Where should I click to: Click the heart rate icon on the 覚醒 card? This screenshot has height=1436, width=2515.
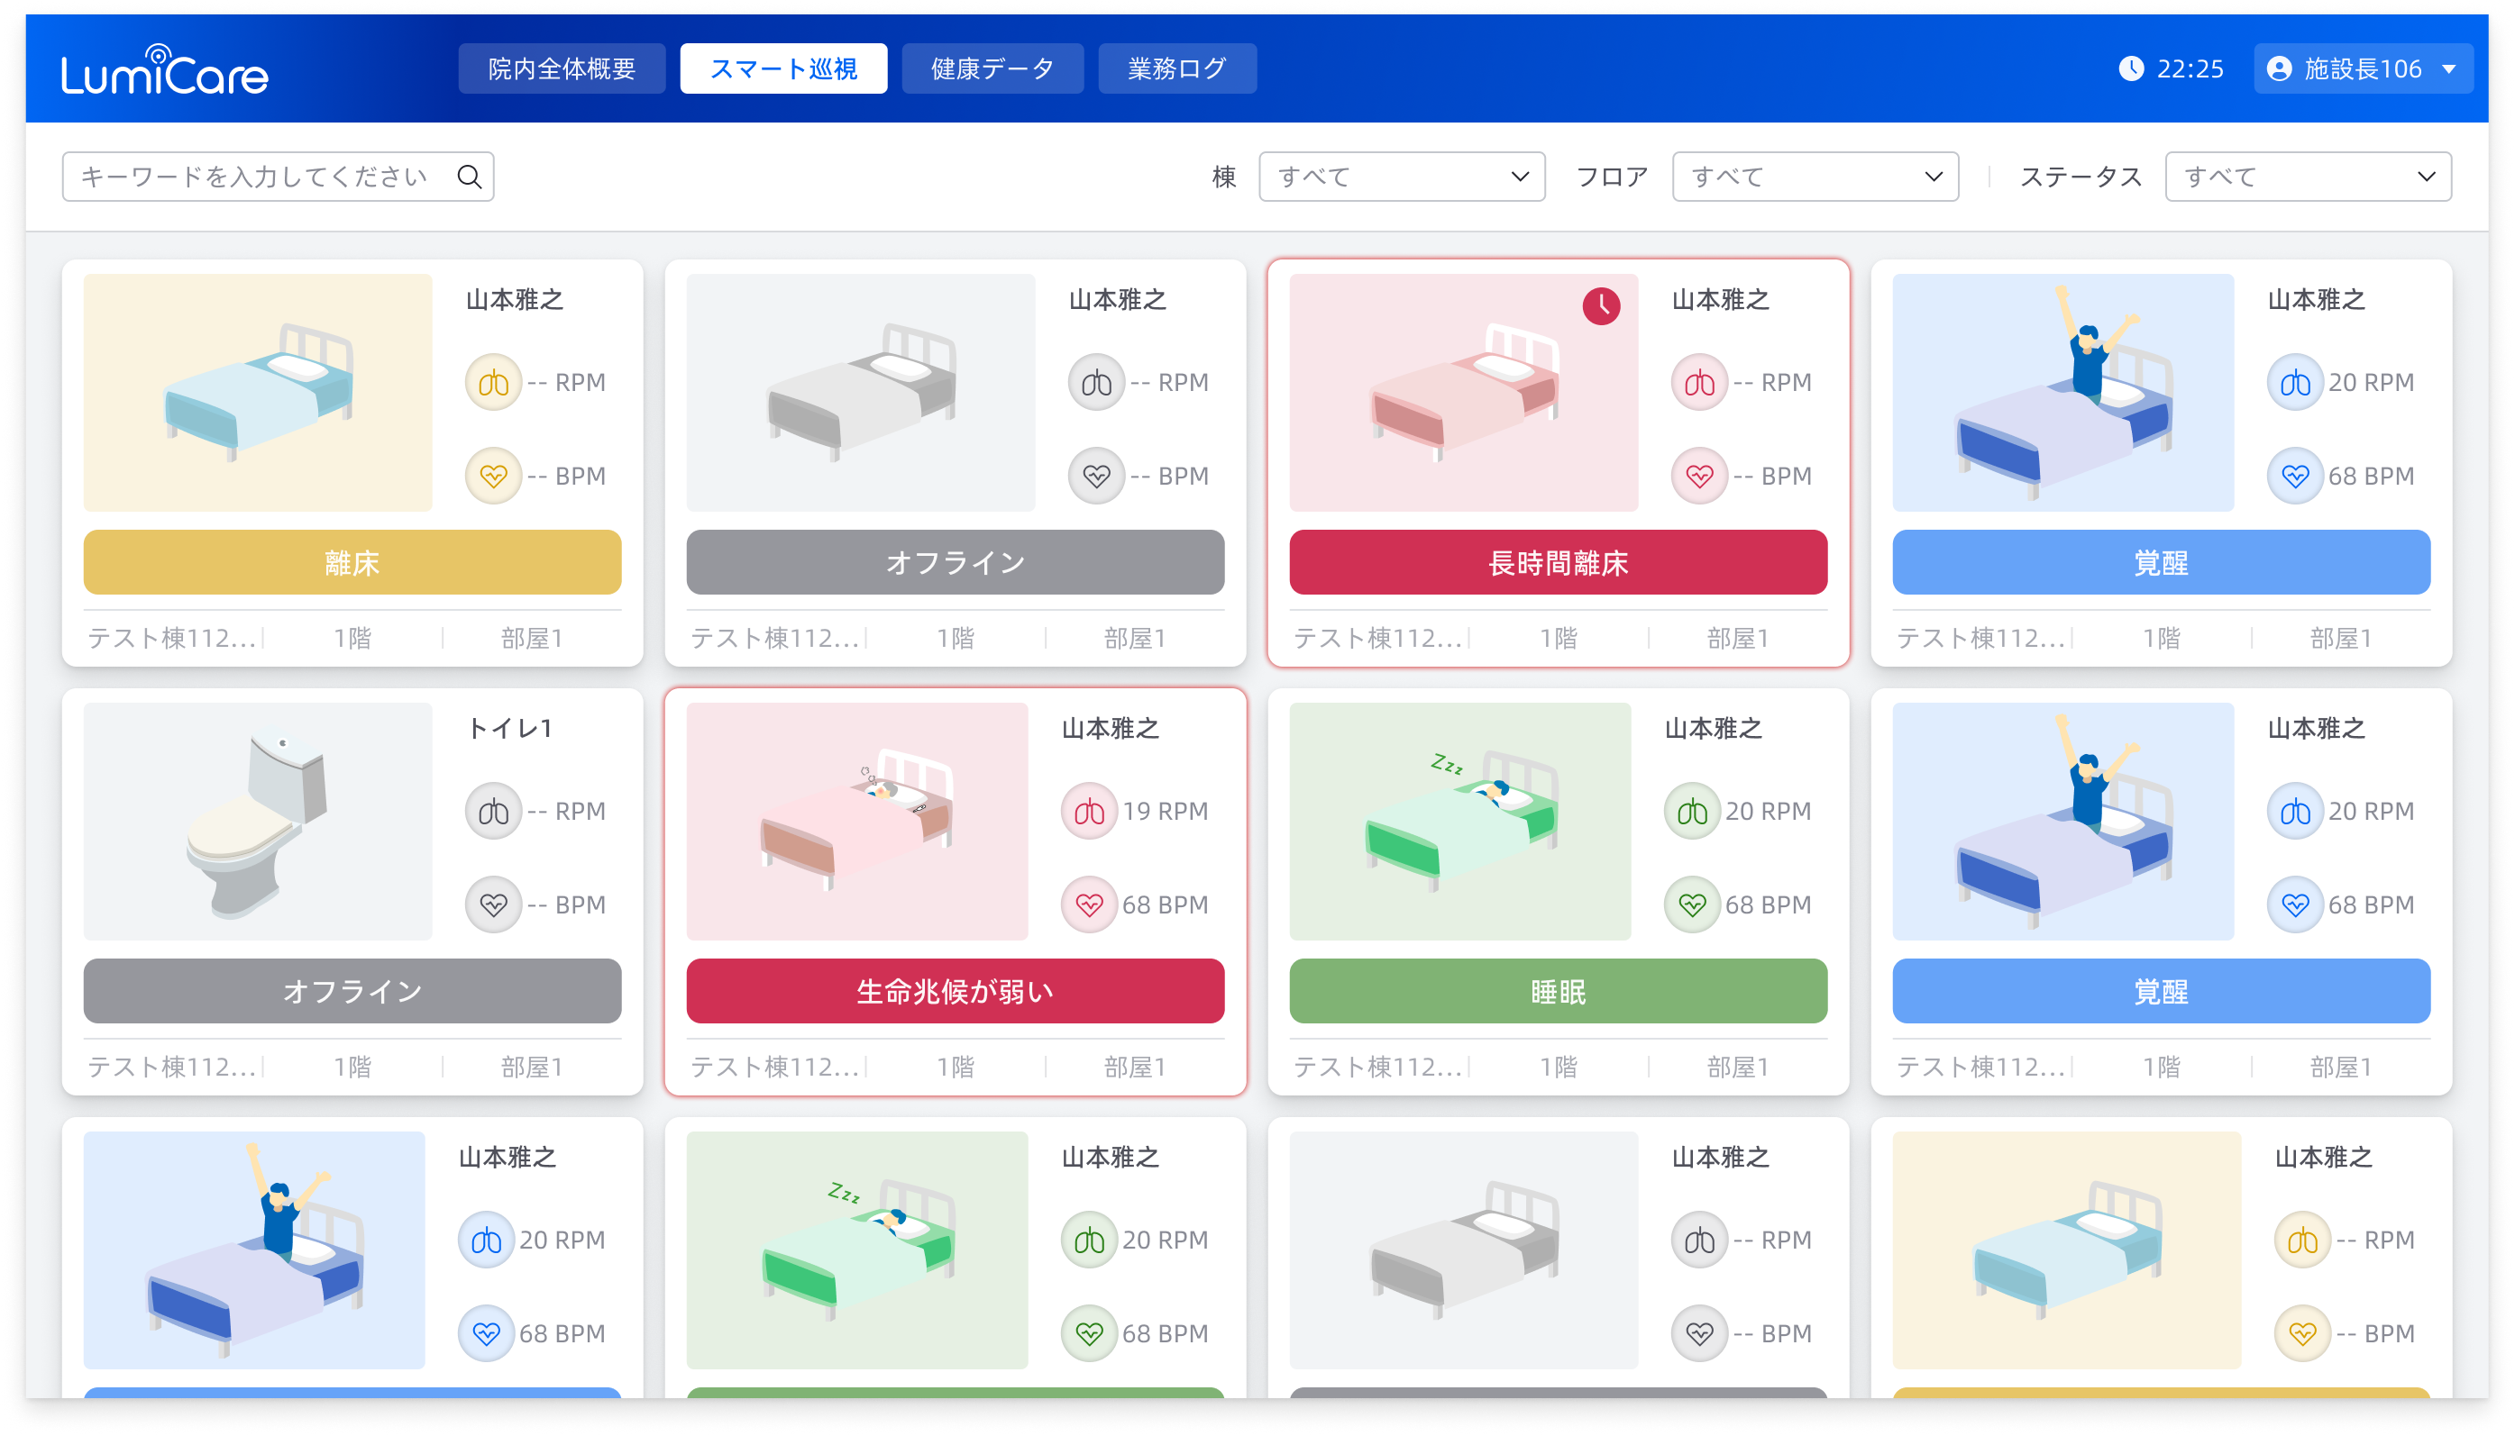[2297, 476]
